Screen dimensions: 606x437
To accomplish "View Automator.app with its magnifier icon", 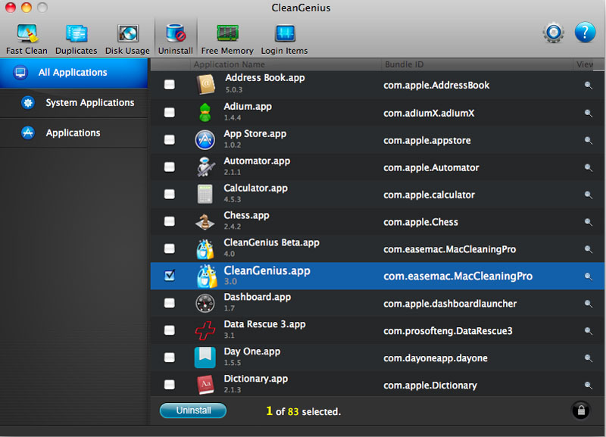I will 589,167.
